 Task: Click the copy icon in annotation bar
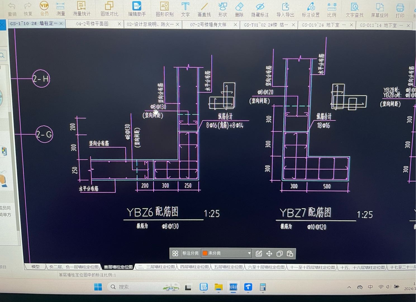[x=279, y=254]
